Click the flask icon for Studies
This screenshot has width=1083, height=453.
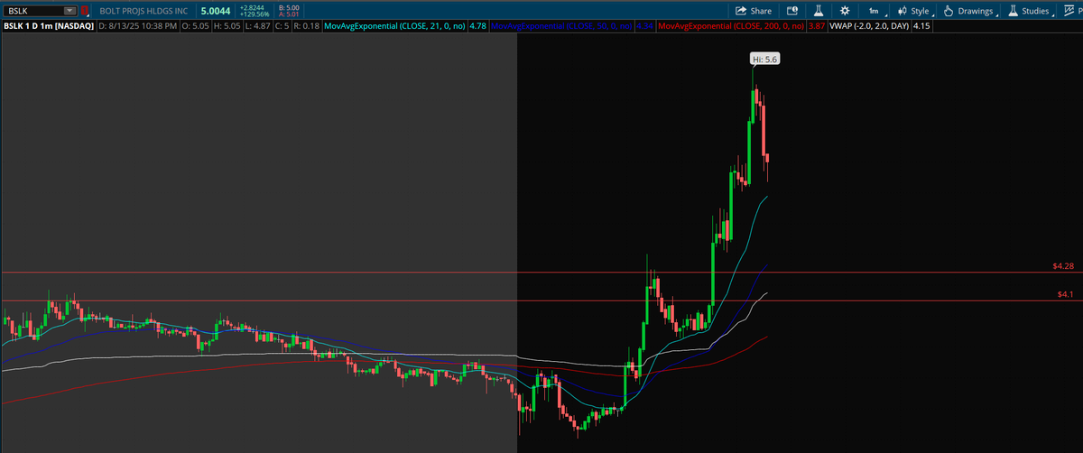(1013, 11)
